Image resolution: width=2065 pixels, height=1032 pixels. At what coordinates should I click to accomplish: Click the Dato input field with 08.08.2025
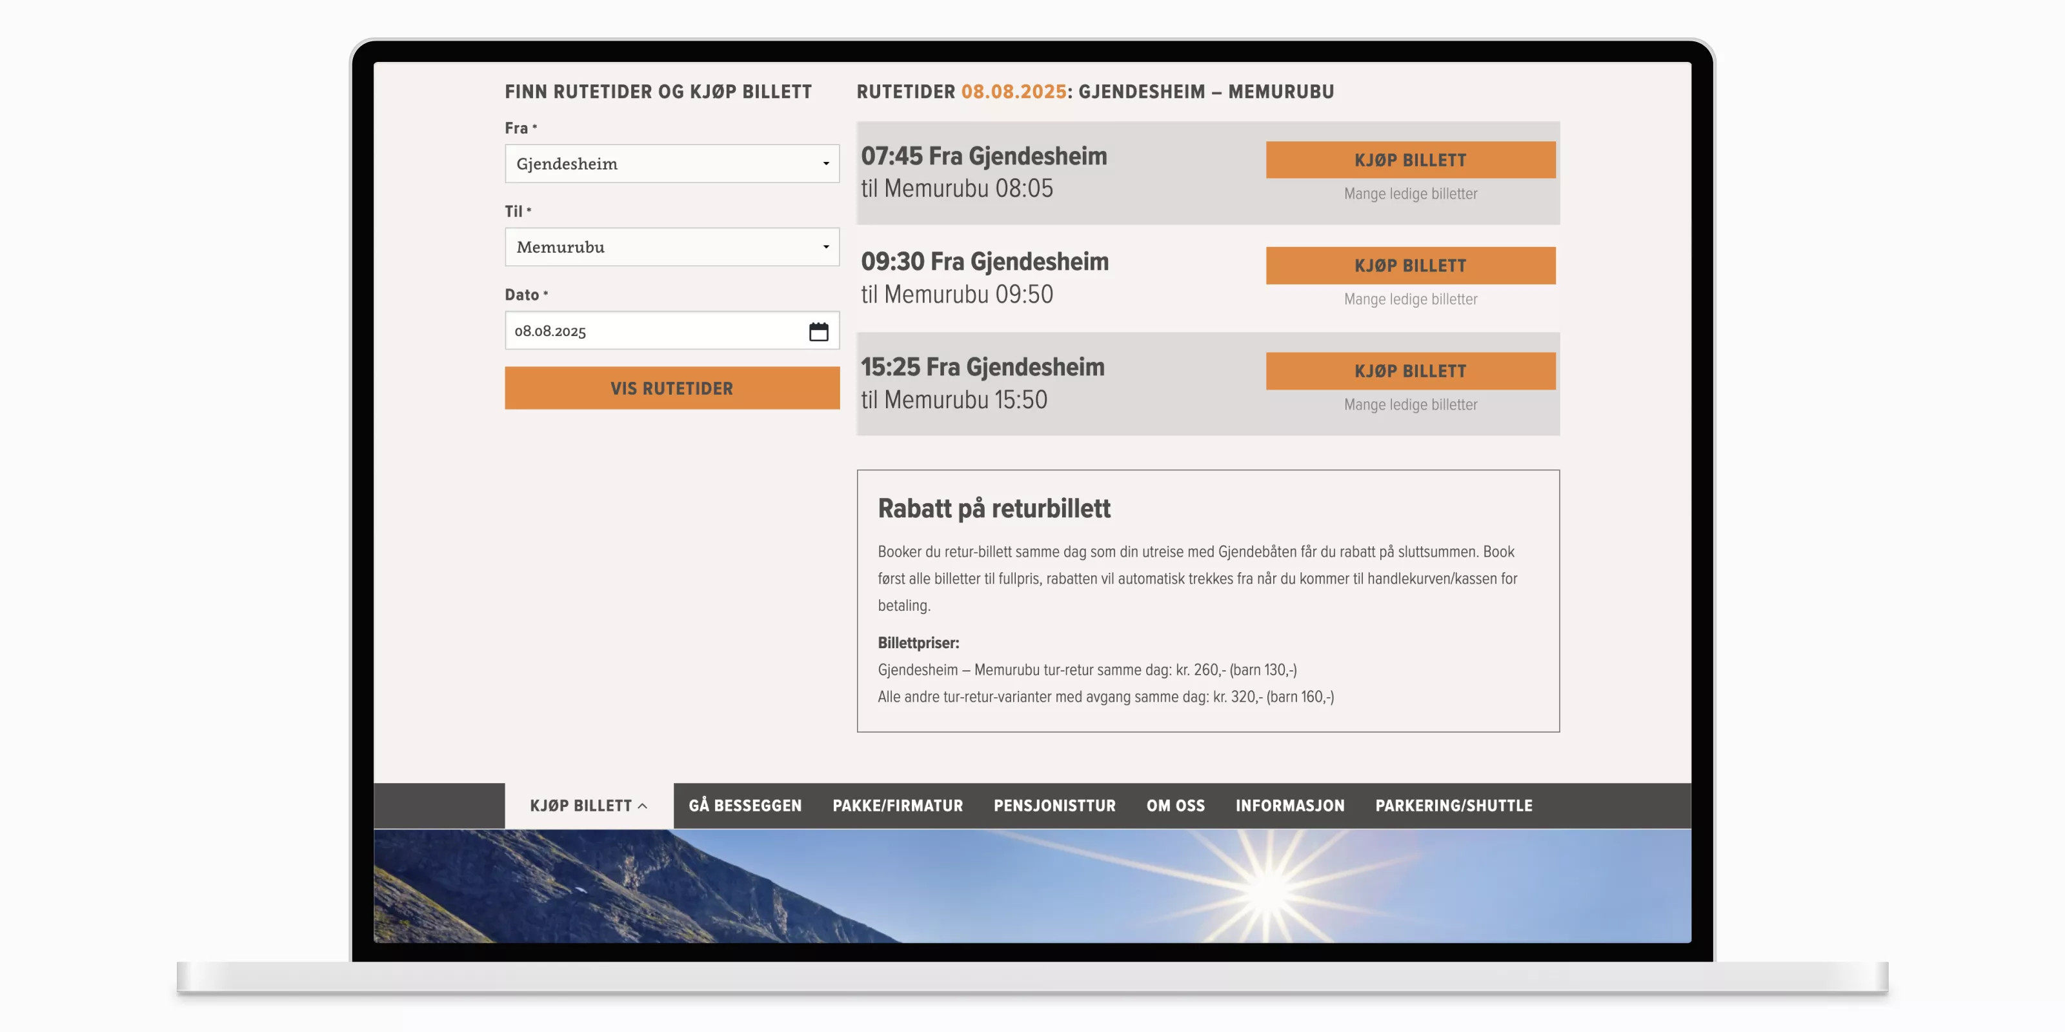click(672, 330)
